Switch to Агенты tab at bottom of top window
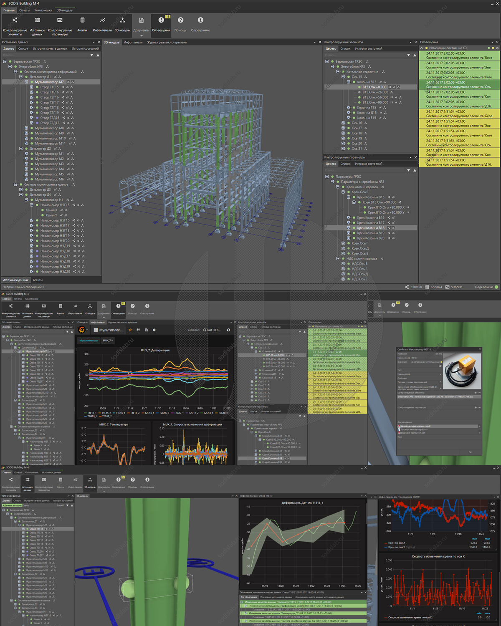This screenshot has height=626, width=501. pyautogui.click(x=38, y=280)
